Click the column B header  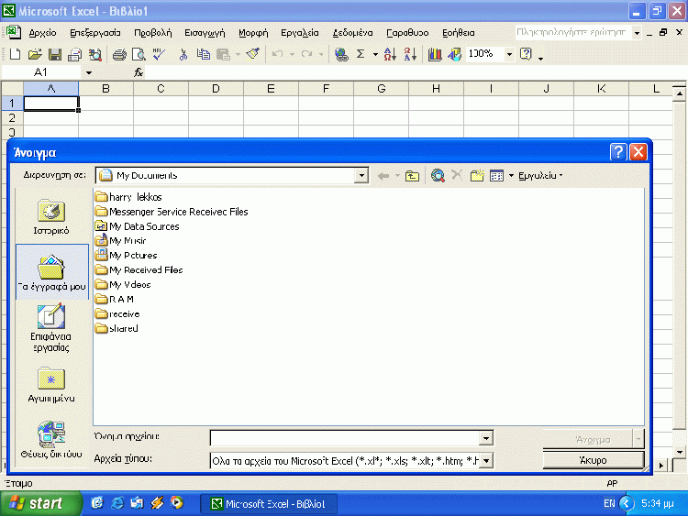[x=105, y=89]
